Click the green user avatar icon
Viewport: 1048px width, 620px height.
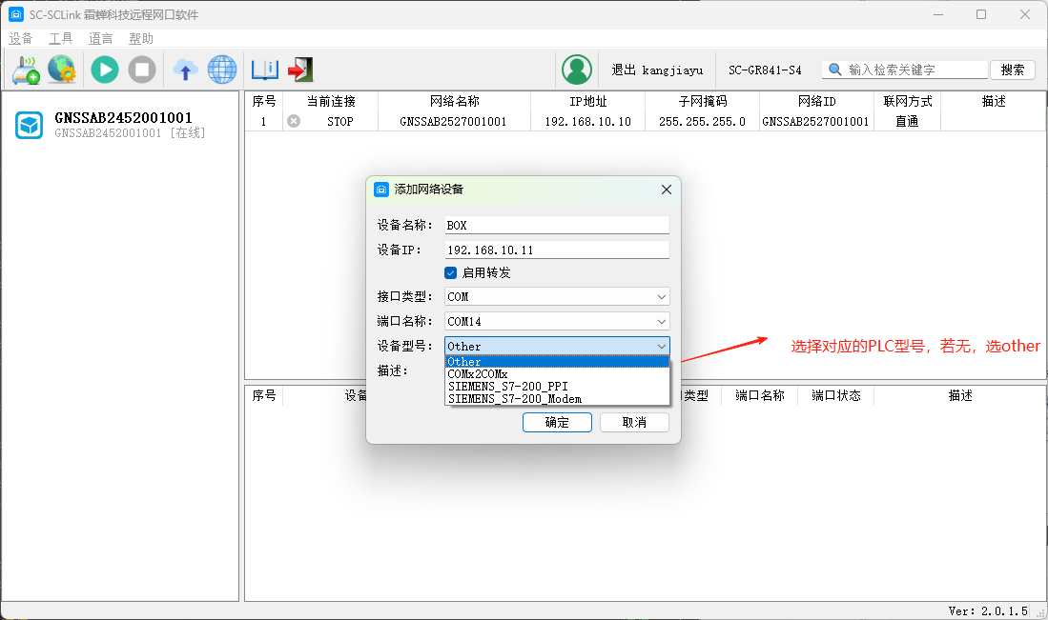point(577,70)
